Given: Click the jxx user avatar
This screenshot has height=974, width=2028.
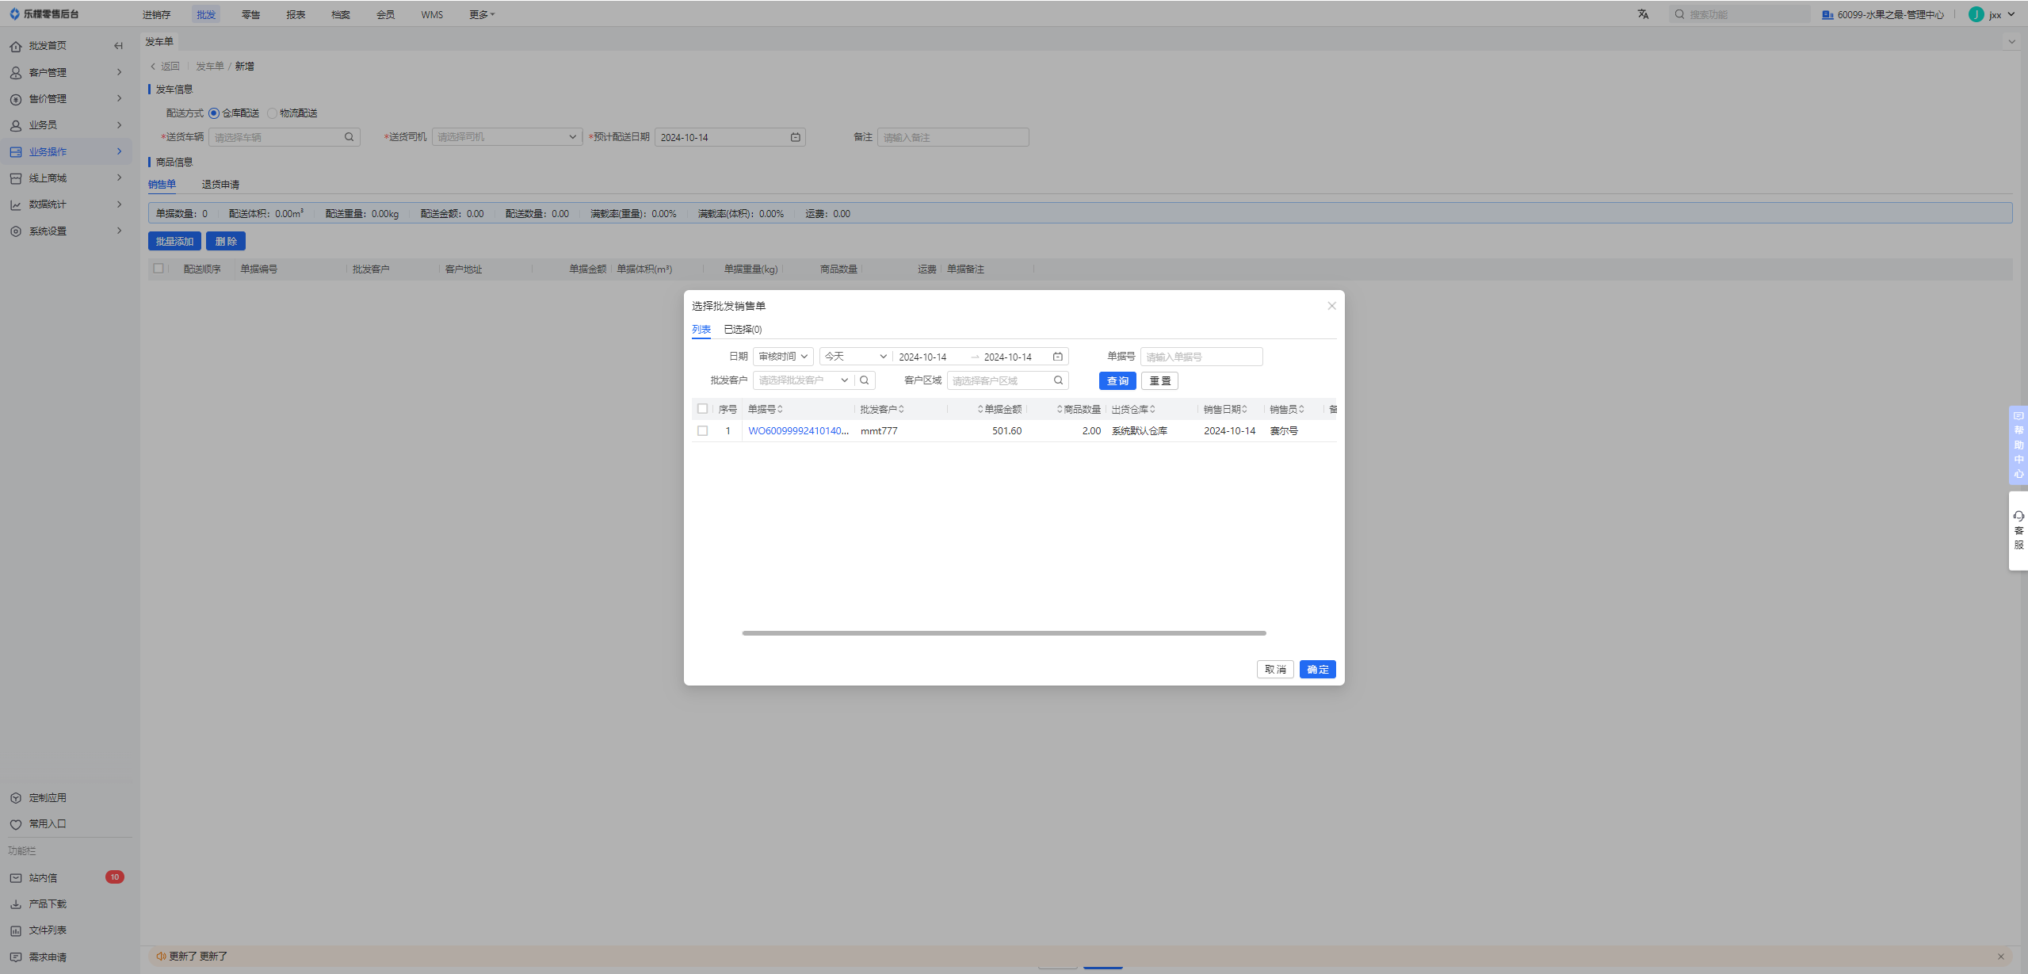Looking at the screenshot, I should [x=1976, y=14].
